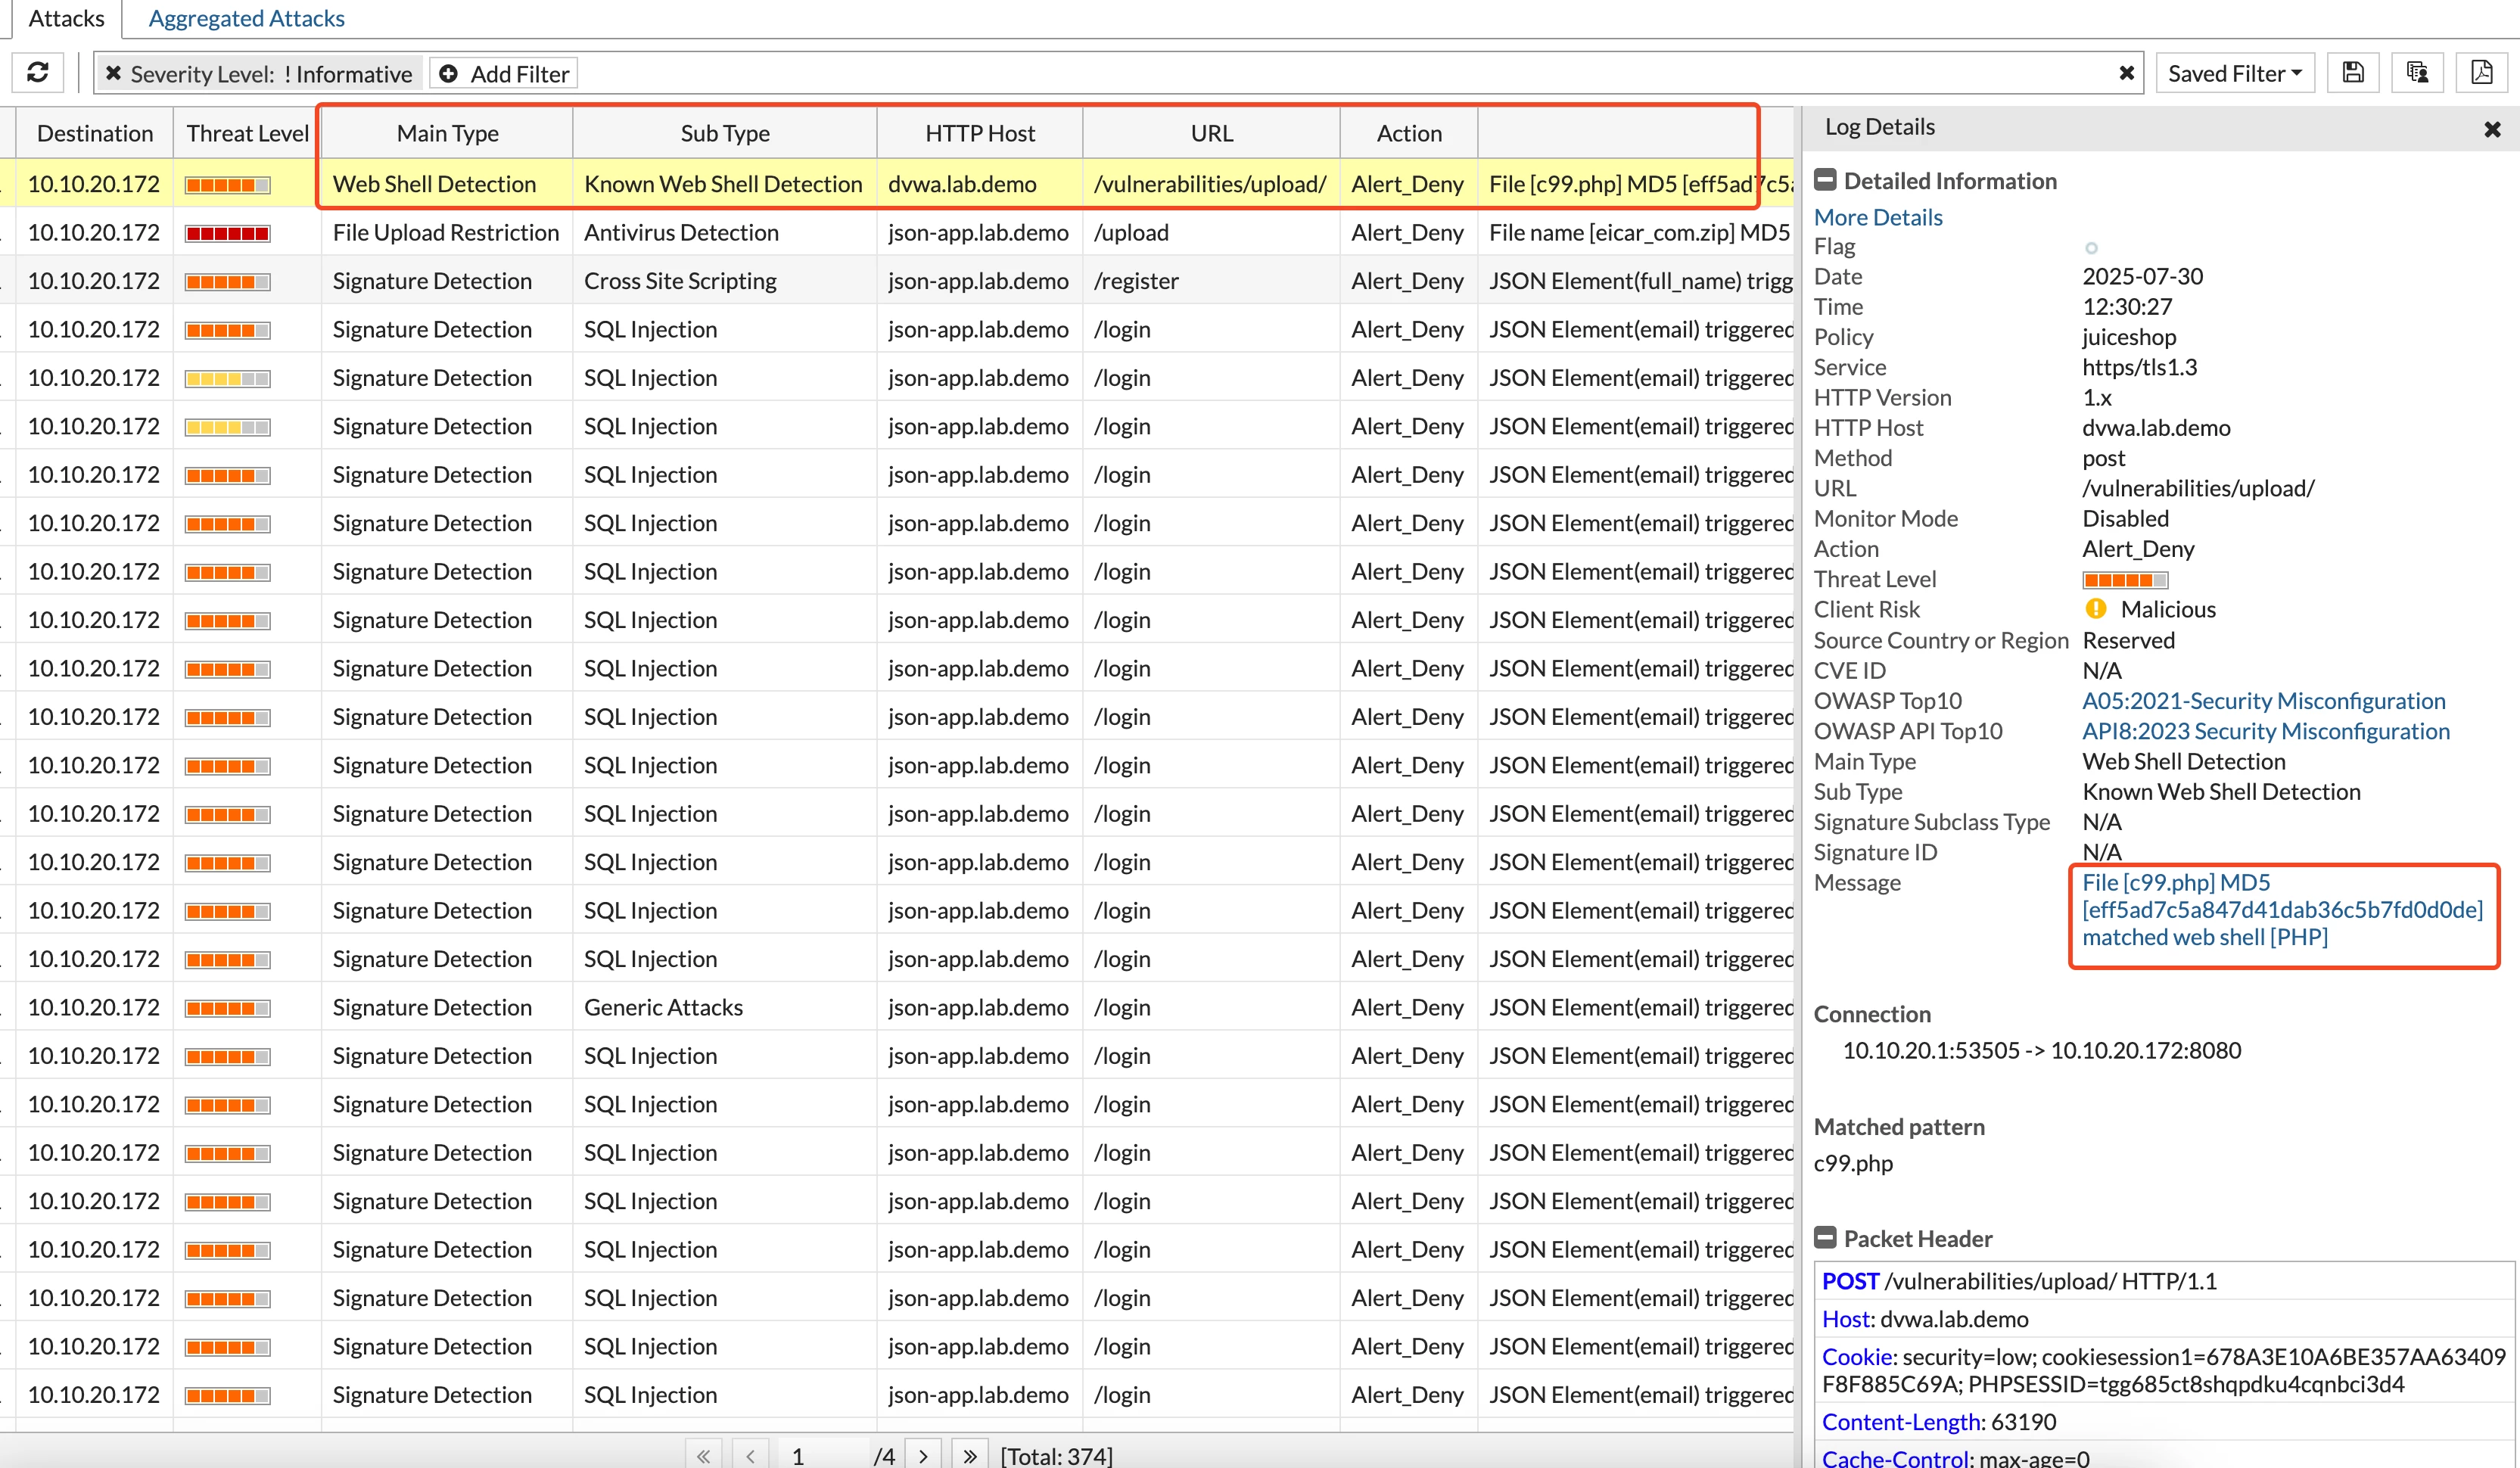Sort by the Destination column header
The height and width of the screenshot is (1468, 2520).
[x=95, y=133]
